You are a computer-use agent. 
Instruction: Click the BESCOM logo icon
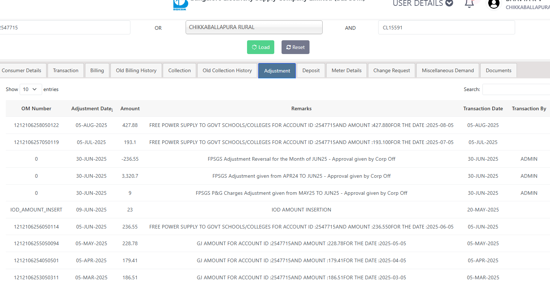point(181,4)
